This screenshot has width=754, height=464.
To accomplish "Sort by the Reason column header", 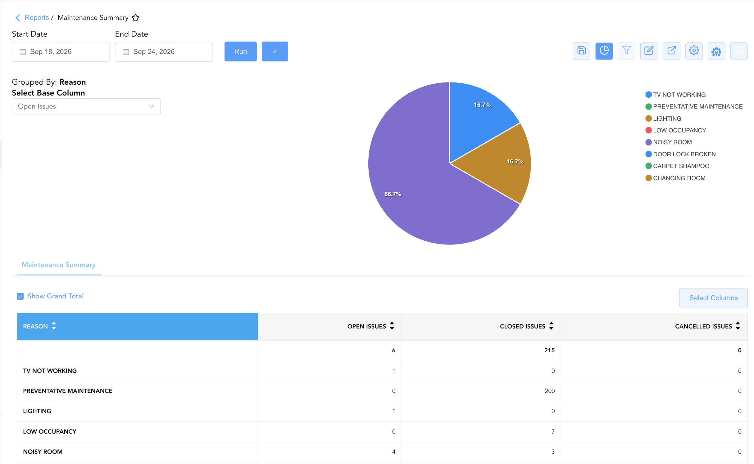I will point(39,326).
